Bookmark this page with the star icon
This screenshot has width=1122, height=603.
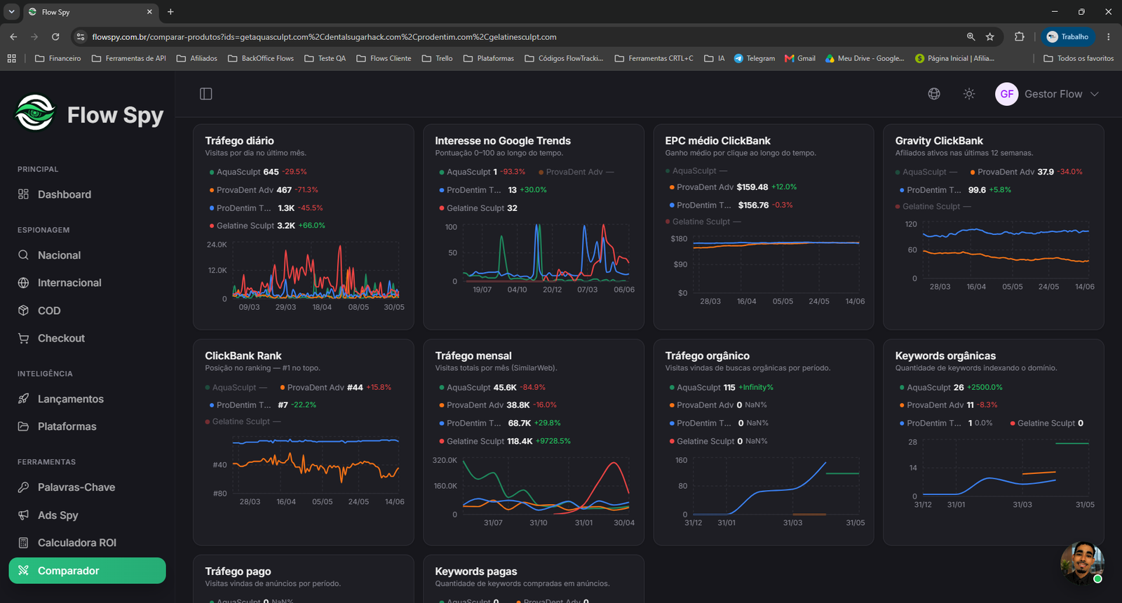point(990,36)
